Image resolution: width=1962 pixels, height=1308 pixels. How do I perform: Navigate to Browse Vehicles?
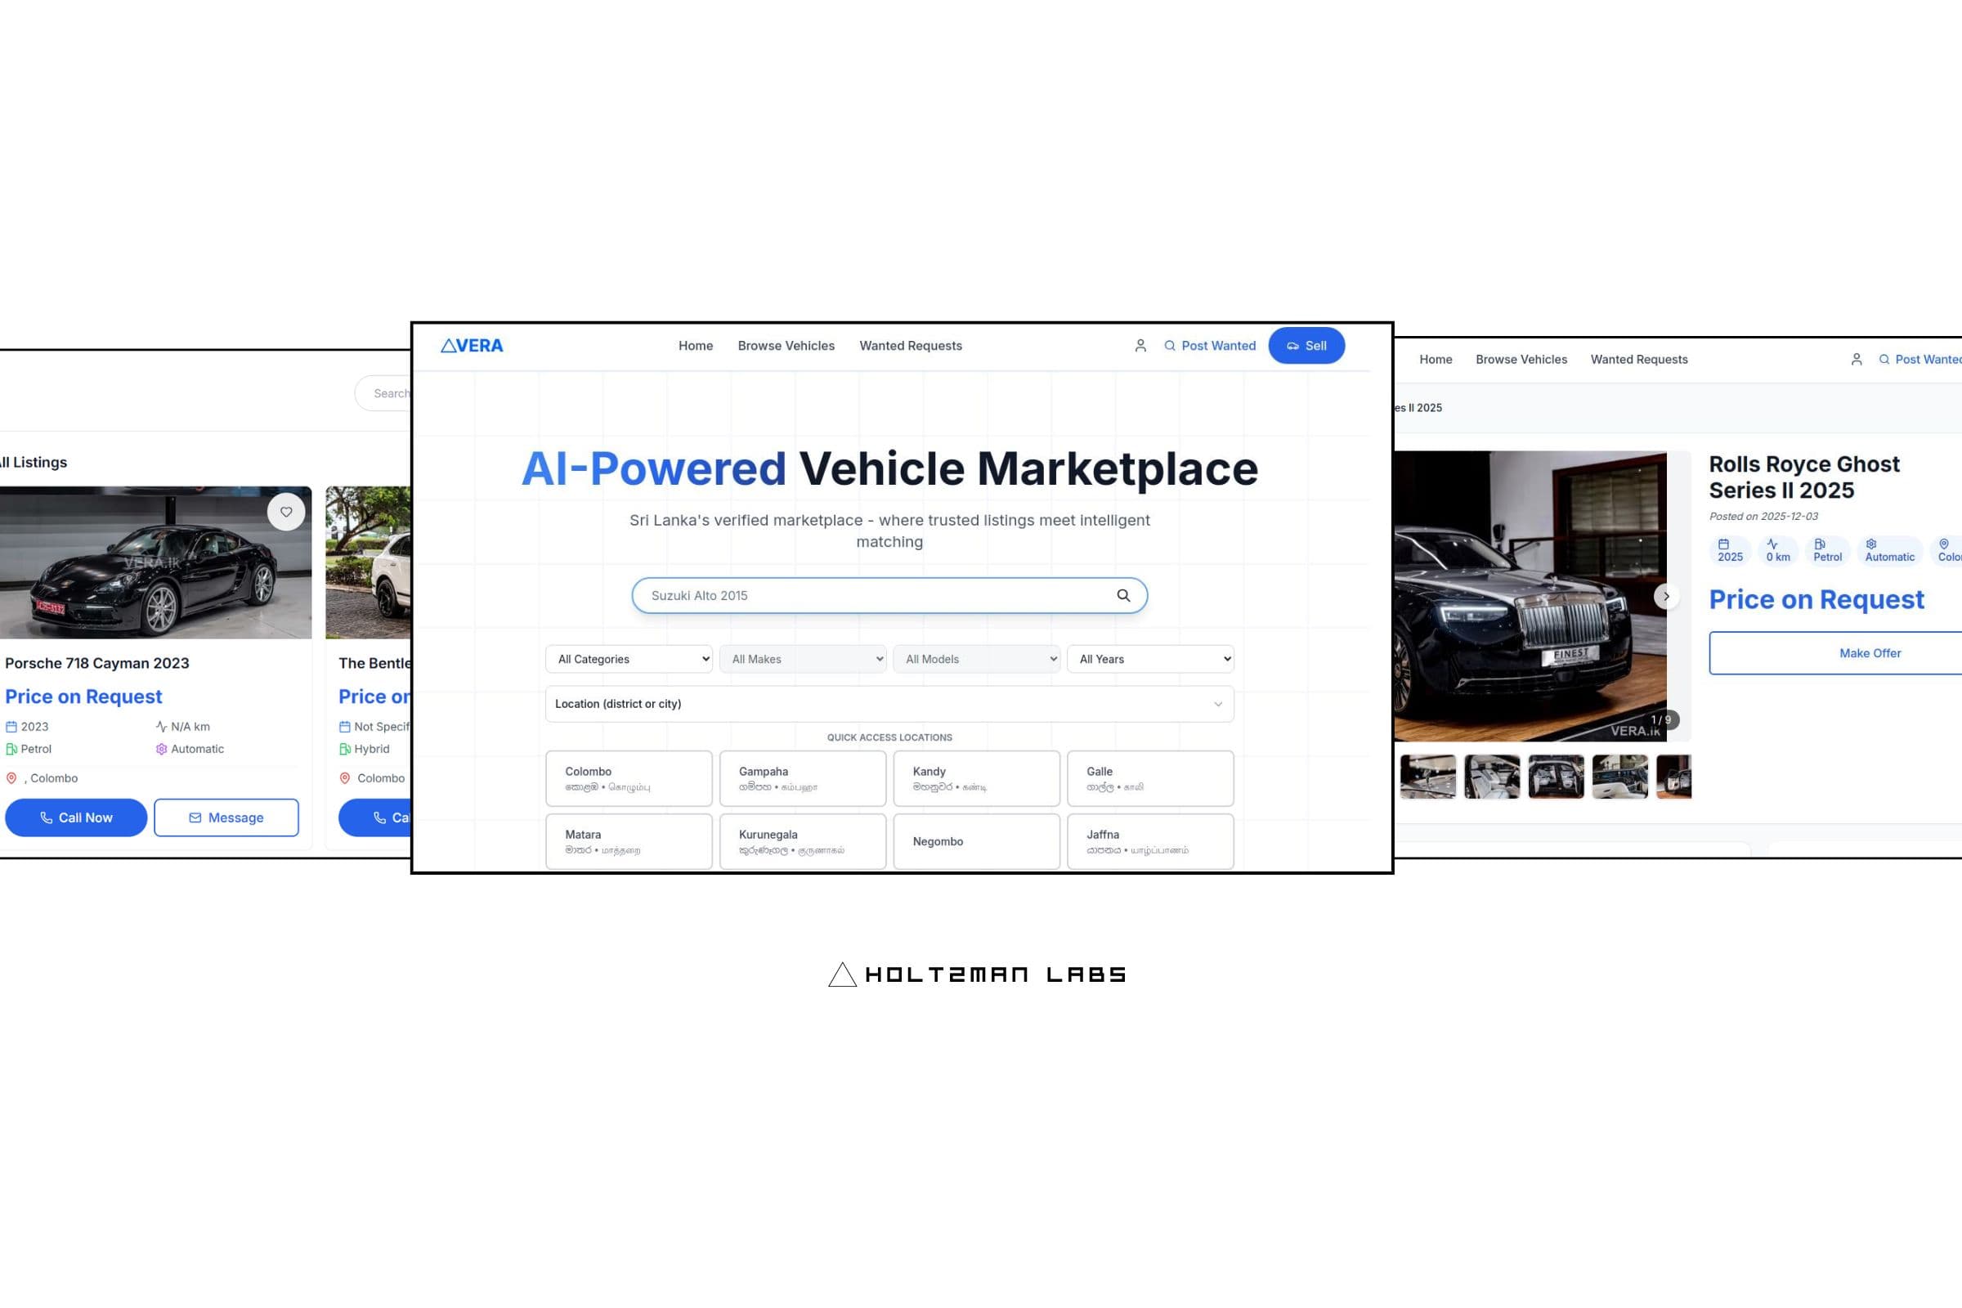pos(786,345)
